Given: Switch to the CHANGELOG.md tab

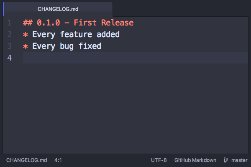Looking at the screenshot, I should click(x=58, y=9).
